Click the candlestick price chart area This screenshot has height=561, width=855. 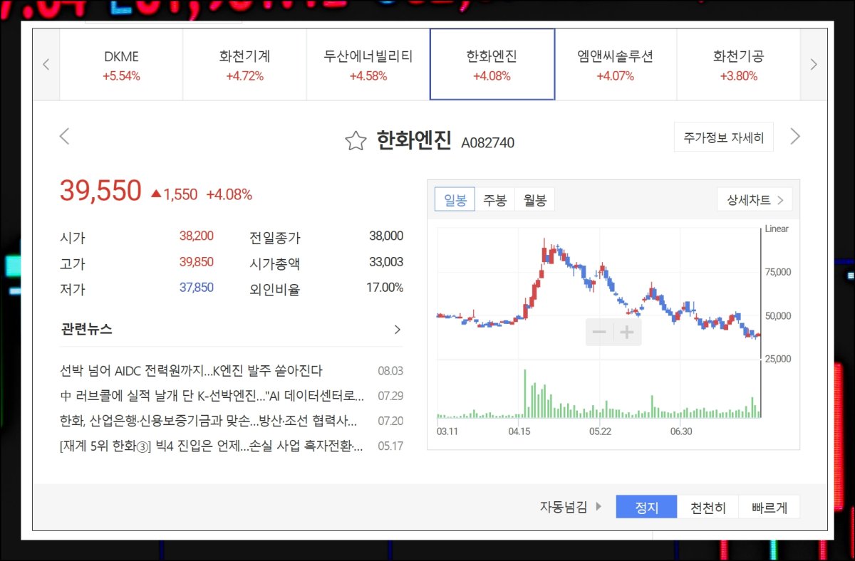598,292
